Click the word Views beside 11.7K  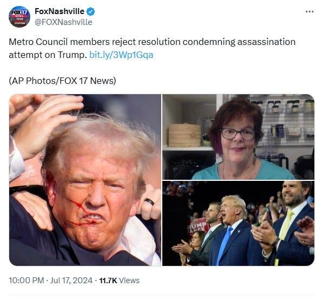click(x=129, y=281)
